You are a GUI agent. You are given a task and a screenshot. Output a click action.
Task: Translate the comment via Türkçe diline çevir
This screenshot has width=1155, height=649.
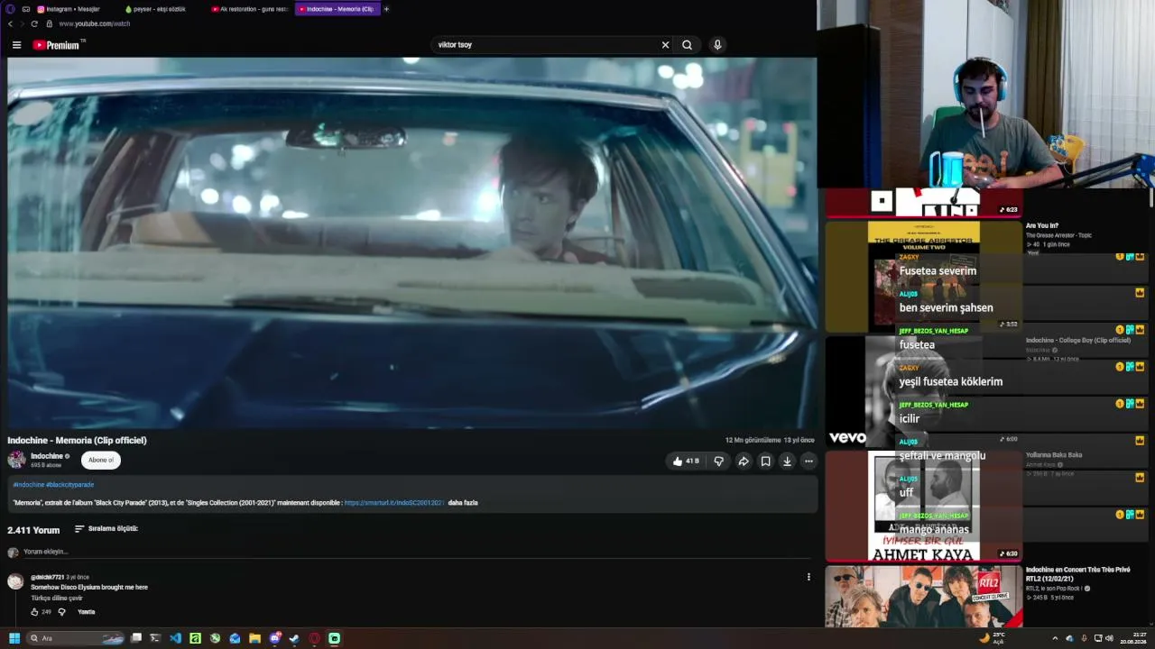(57, 599)
